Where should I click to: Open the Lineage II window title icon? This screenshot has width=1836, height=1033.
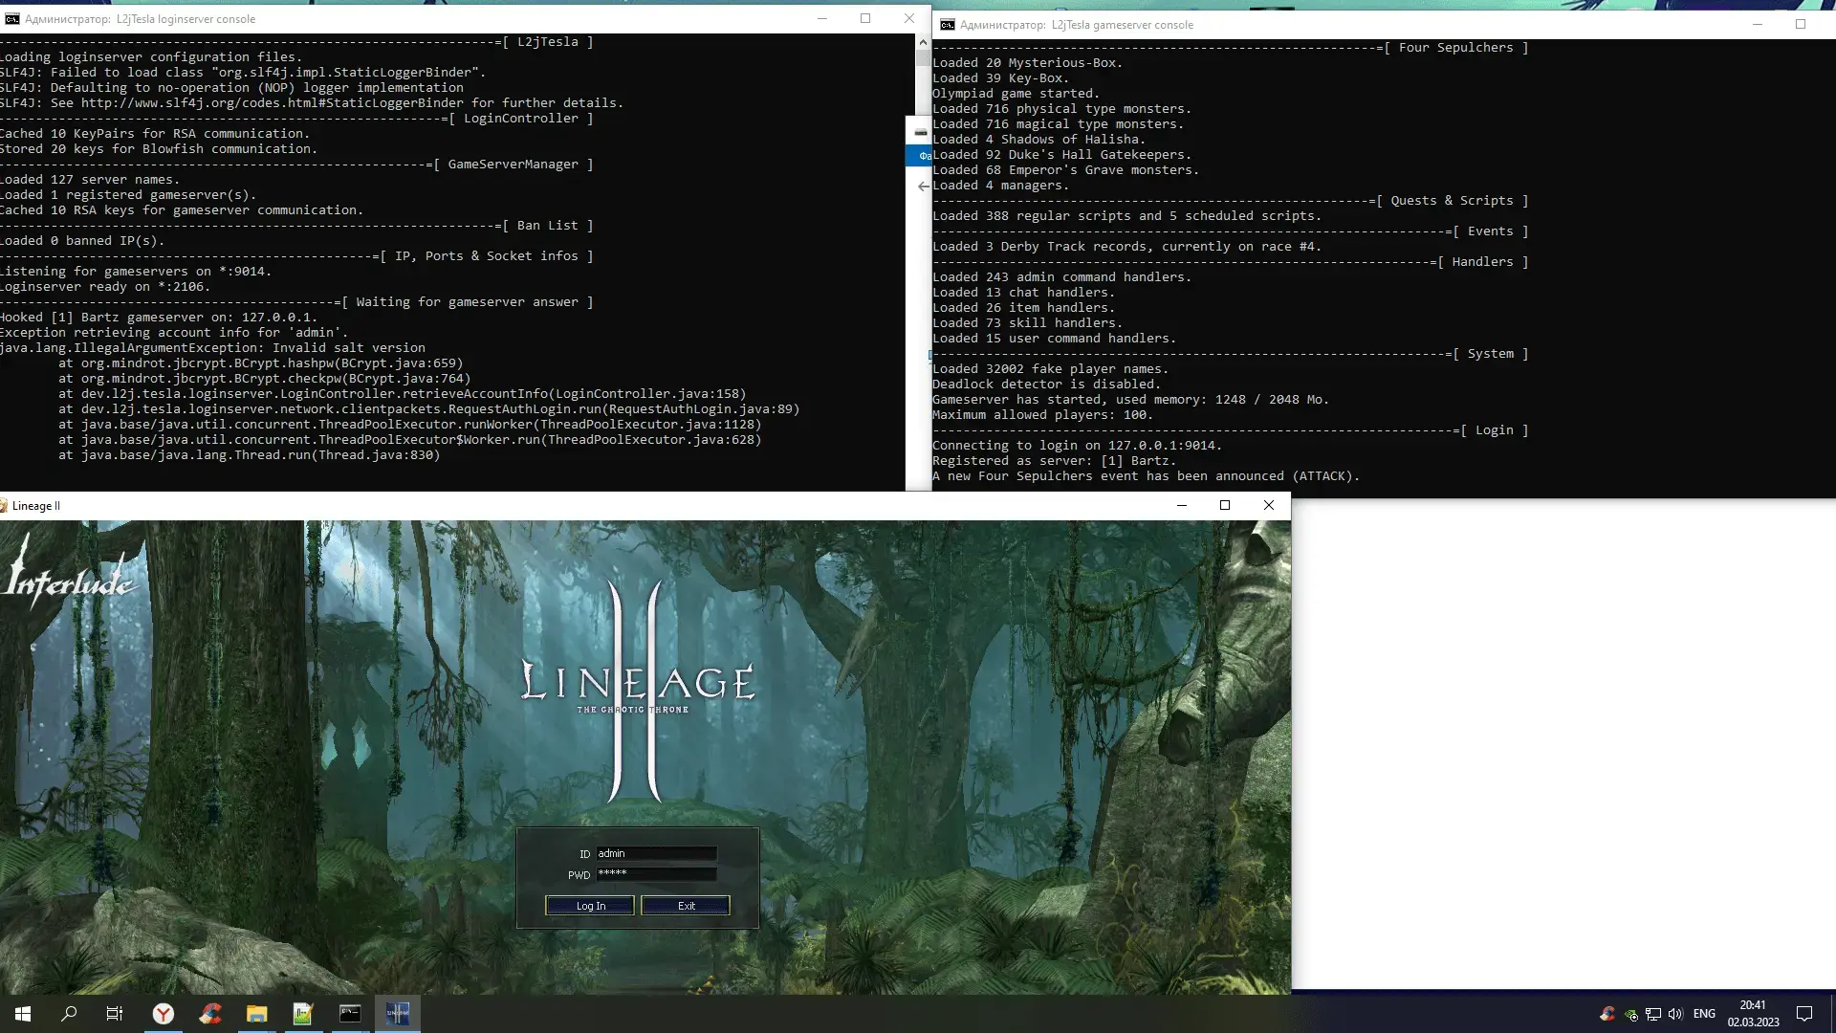pos(4,506)
